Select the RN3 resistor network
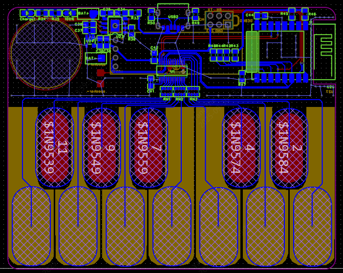This screenshot has width=343, height=273. [x=193, y=92]
